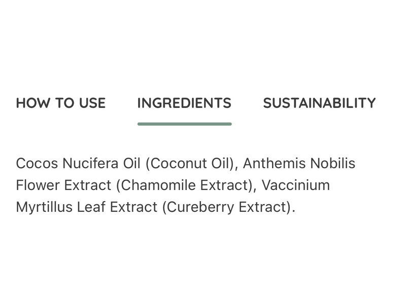The height and width of the screenshot is (304, 406).
Task: Click the word "USE" in the first tab
Action: (x=92, y=103)
